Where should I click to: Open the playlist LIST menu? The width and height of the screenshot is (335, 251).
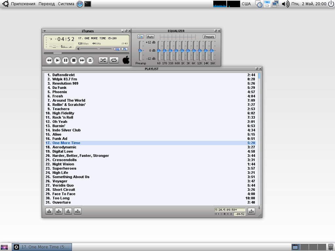[x=251, y=211]
